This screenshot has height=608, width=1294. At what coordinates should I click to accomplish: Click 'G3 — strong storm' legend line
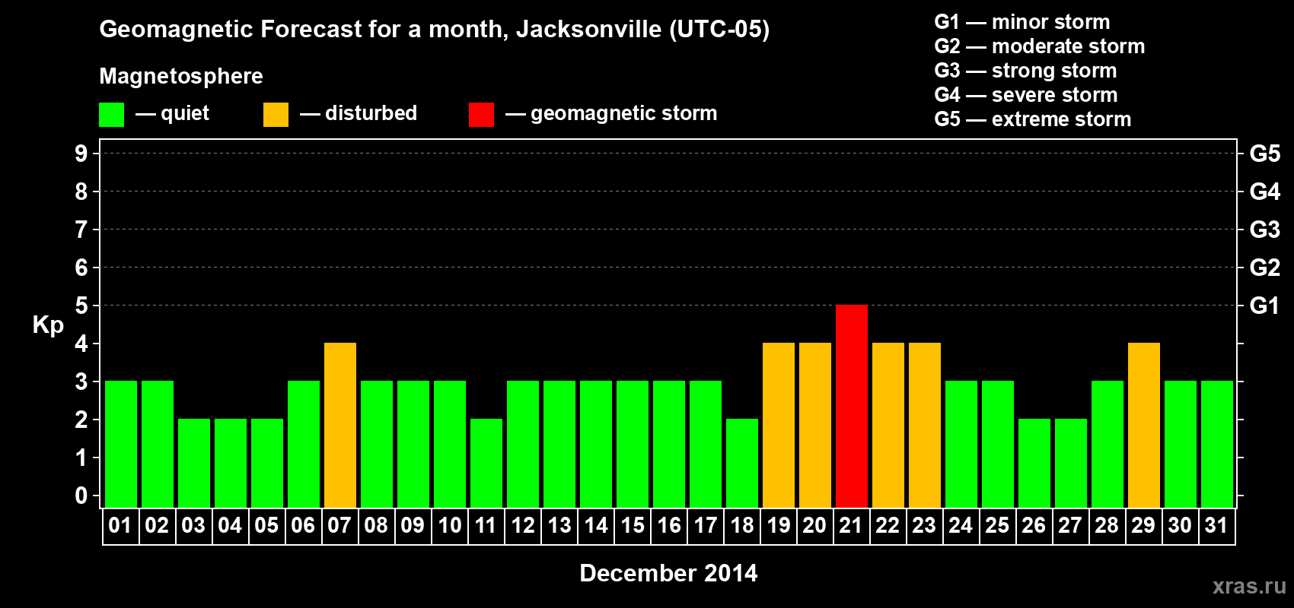click(1025, 71)
